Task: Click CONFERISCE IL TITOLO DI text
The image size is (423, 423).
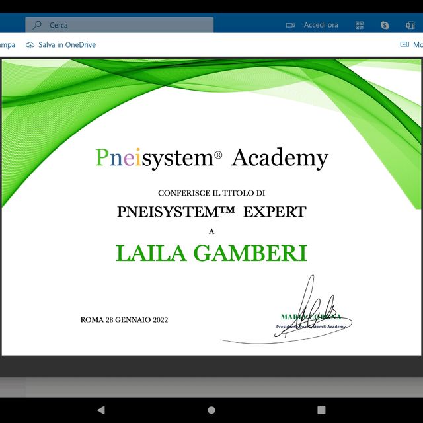Action: (211, 193)
